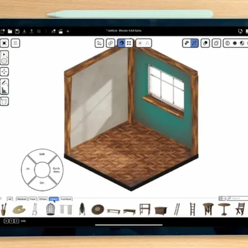The width and height of the screenshot is (248, 248).
Task: Select the Add Cube tool icon
Action: point(4,101)
